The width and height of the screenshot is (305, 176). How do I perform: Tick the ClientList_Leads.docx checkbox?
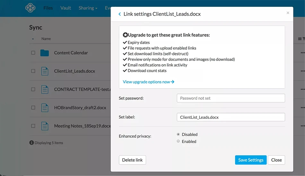[33, 71]
